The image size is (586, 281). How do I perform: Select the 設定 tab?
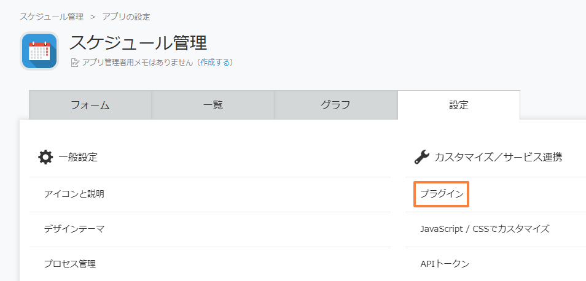point(459,106)
